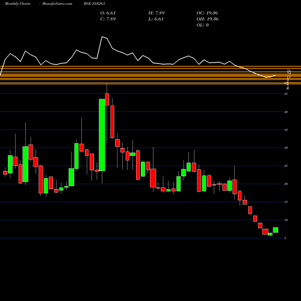Select the low value "L: 6.61"
This screenshot has width=301, height=301.
coord(156,19)
